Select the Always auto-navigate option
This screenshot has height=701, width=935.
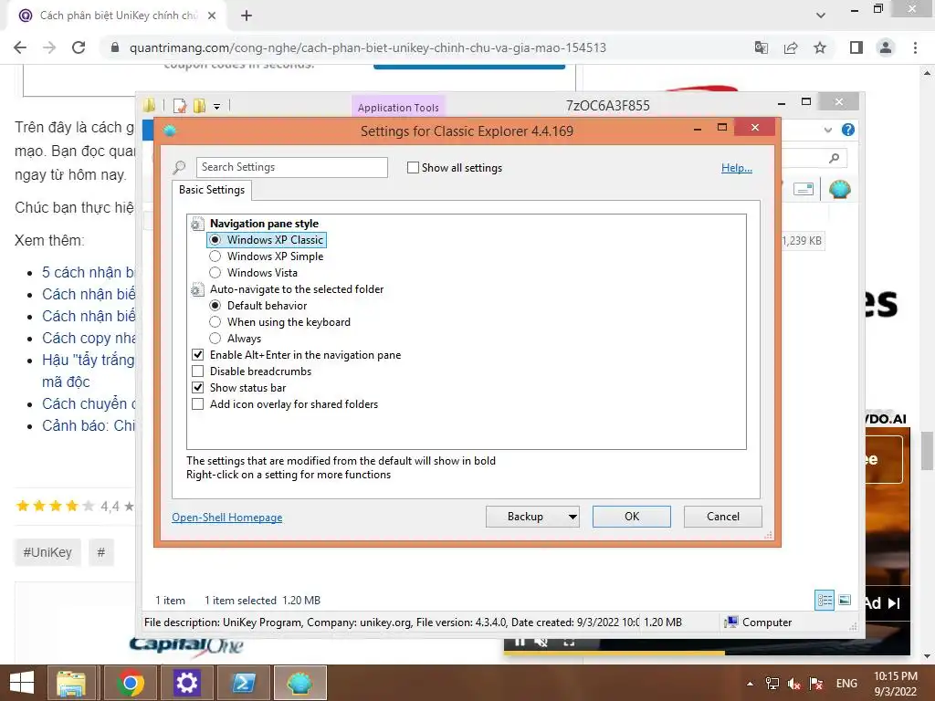coord(215,338)
